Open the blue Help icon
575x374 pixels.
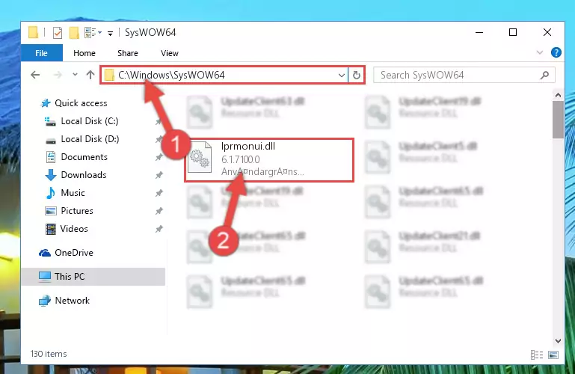(556, 52)
